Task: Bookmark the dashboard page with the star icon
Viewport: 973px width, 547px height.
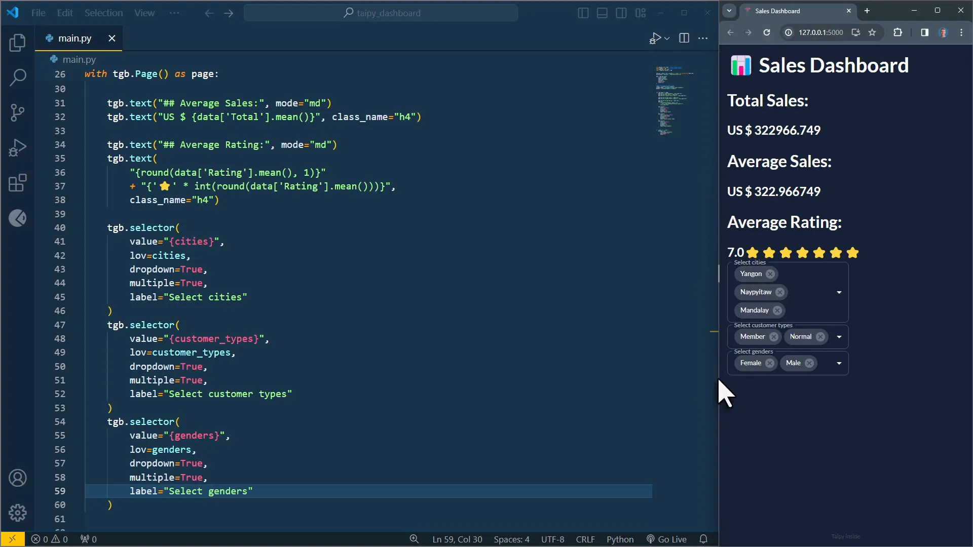Action: [873, 32]
